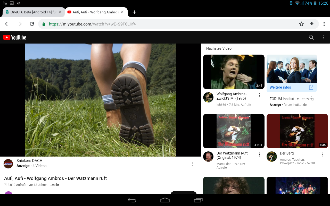Open the Der Berg video title
330x206 pixels.
(287, 153)
